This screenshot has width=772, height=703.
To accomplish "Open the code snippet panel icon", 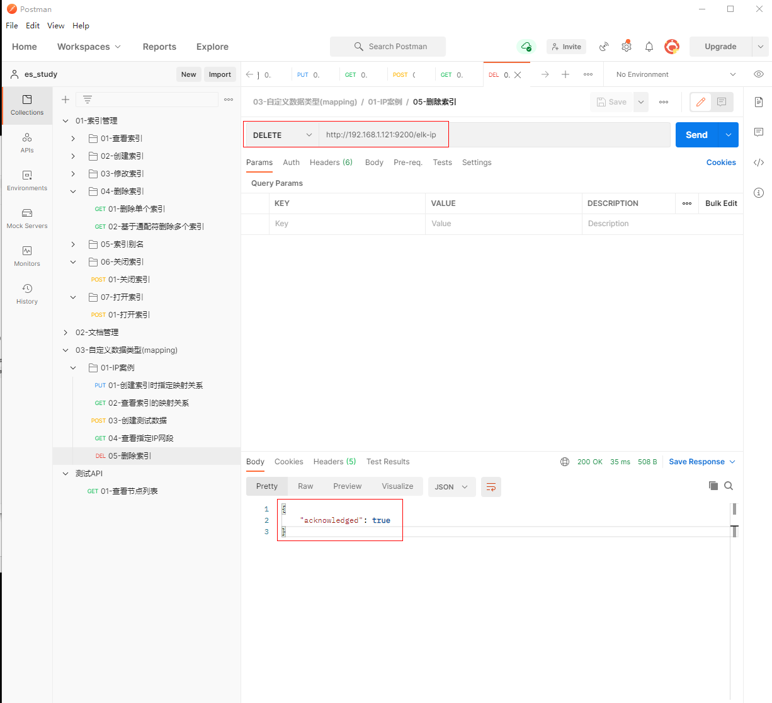I will point(758,163).
